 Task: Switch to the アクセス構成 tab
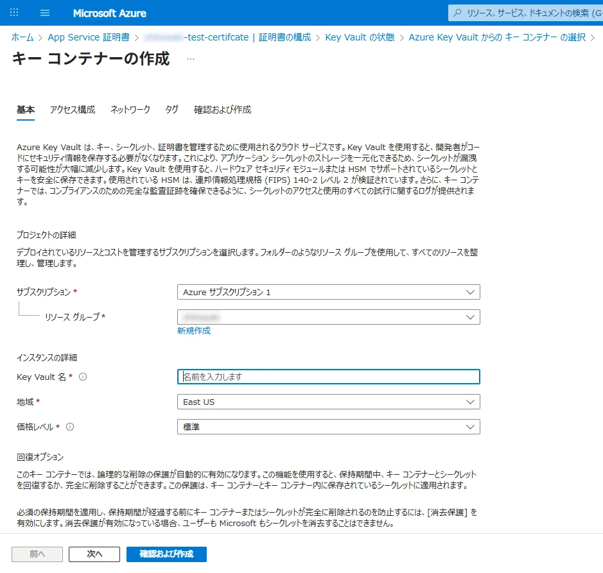point(73,110)
